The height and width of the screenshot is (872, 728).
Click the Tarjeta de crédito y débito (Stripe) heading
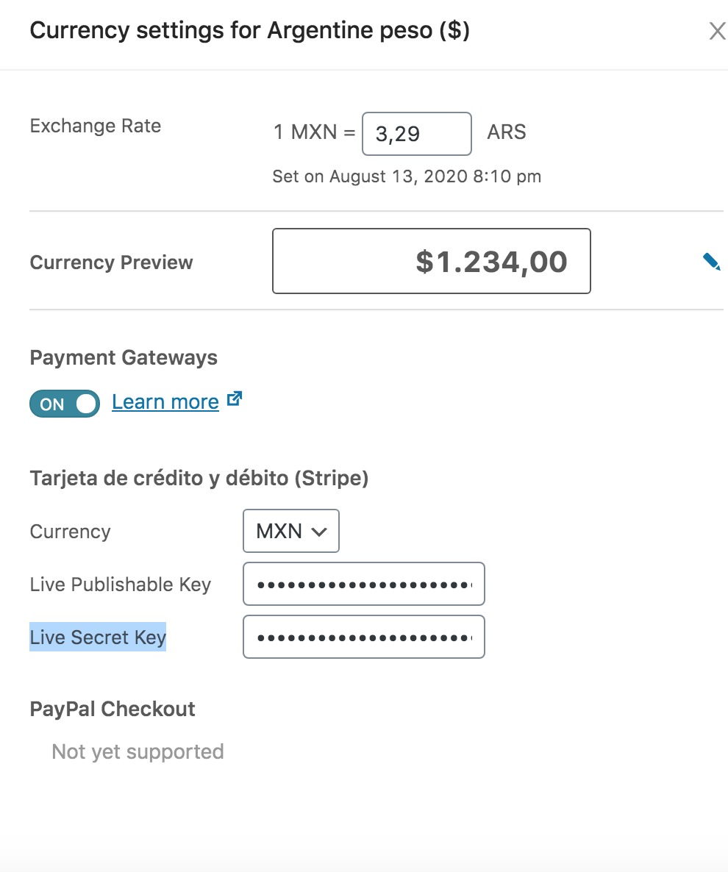[199, 479]
